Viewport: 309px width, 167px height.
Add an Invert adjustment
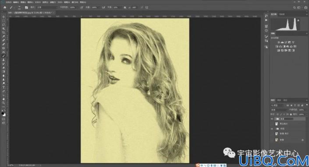click(x=279, y=50)
